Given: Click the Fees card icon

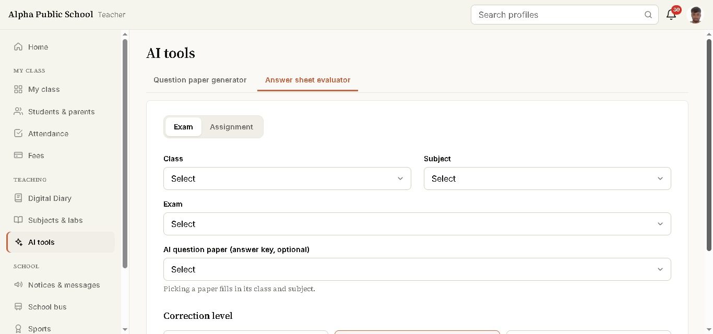Looking at the screenshot, I should [18, 155].
